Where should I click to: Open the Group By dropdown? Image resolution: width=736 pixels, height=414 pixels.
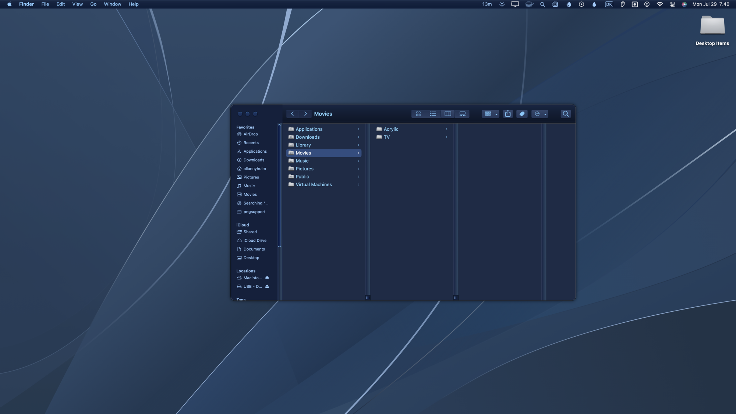tap(491, 114)
